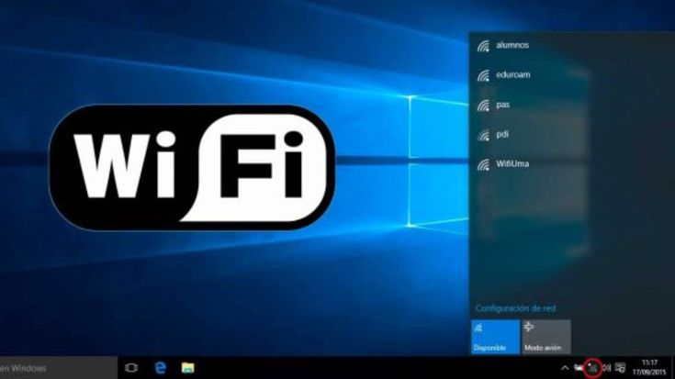Image resolution: width=675 pixels, height=379 pixels.
Task: Show hidden tray icons chevron
Action: pyautogui.click(x=565, y=368)
